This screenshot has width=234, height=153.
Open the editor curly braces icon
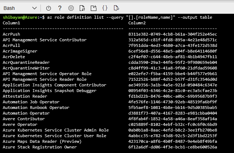click(x=105, y=8)
